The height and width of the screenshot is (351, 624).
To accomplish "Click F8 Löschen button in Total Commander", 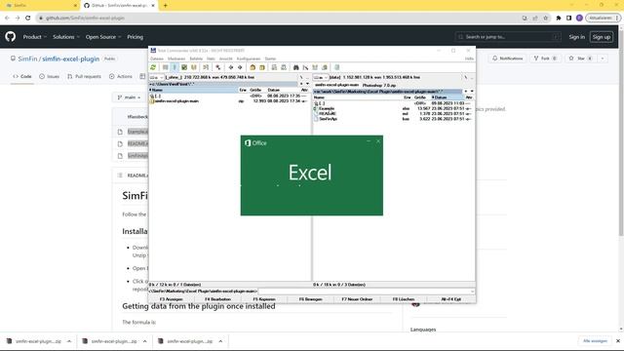I will [x=404, y=299].
